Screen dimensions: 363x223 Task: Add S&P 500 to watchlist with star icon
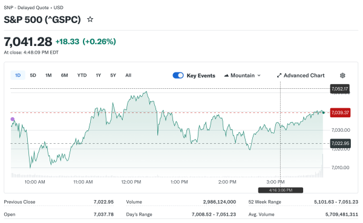[x=90, y=19]
